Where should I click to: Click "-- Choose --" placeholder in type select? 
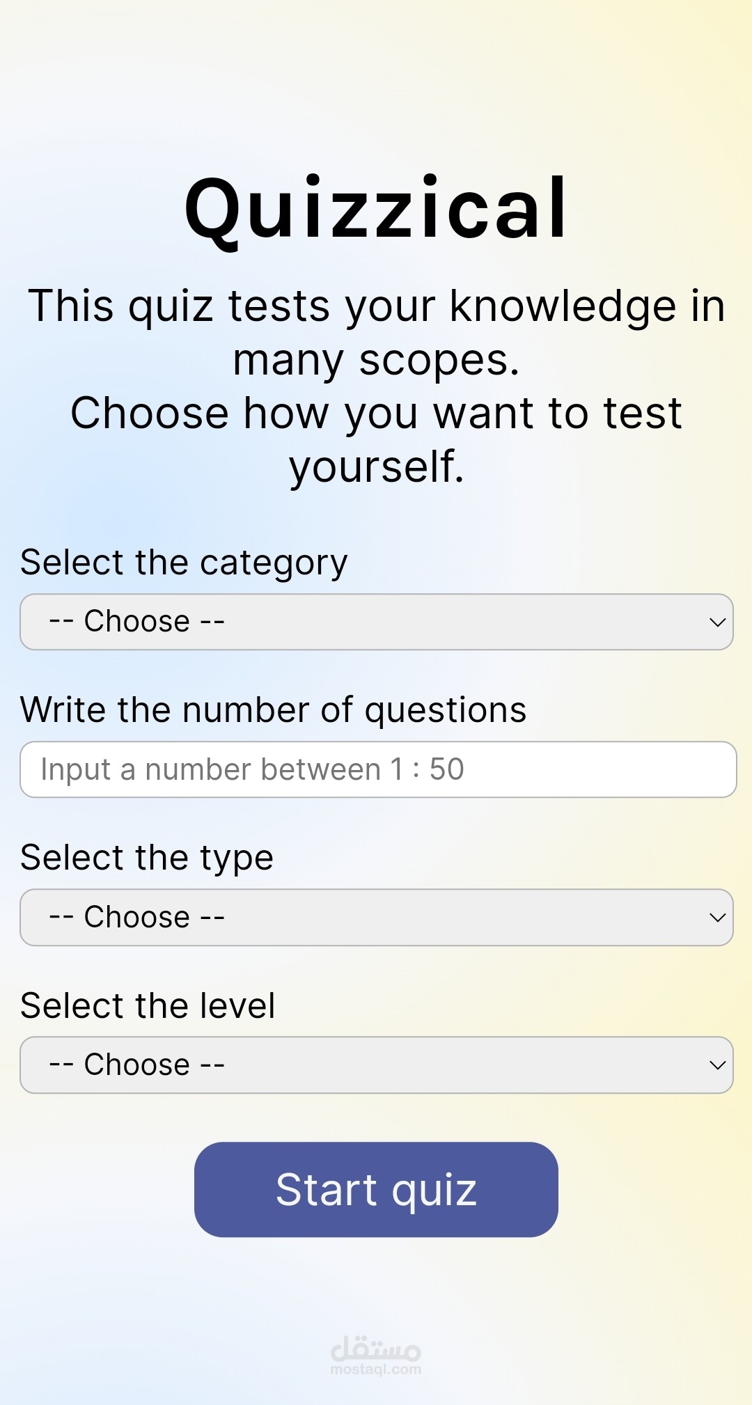pyautogui.click(x=136, y=917)
